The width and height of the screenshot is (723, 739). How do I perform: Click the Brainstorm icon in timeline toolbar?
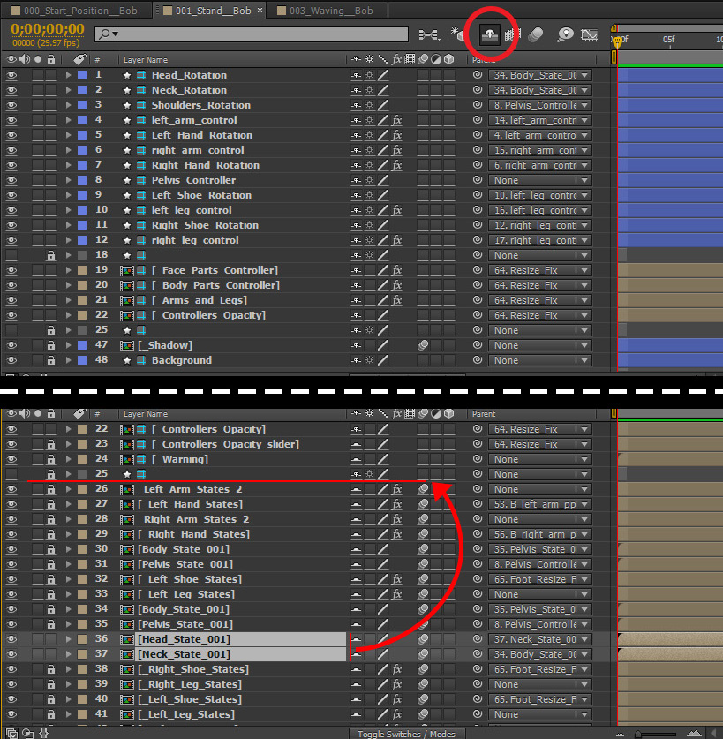[565, 34]
